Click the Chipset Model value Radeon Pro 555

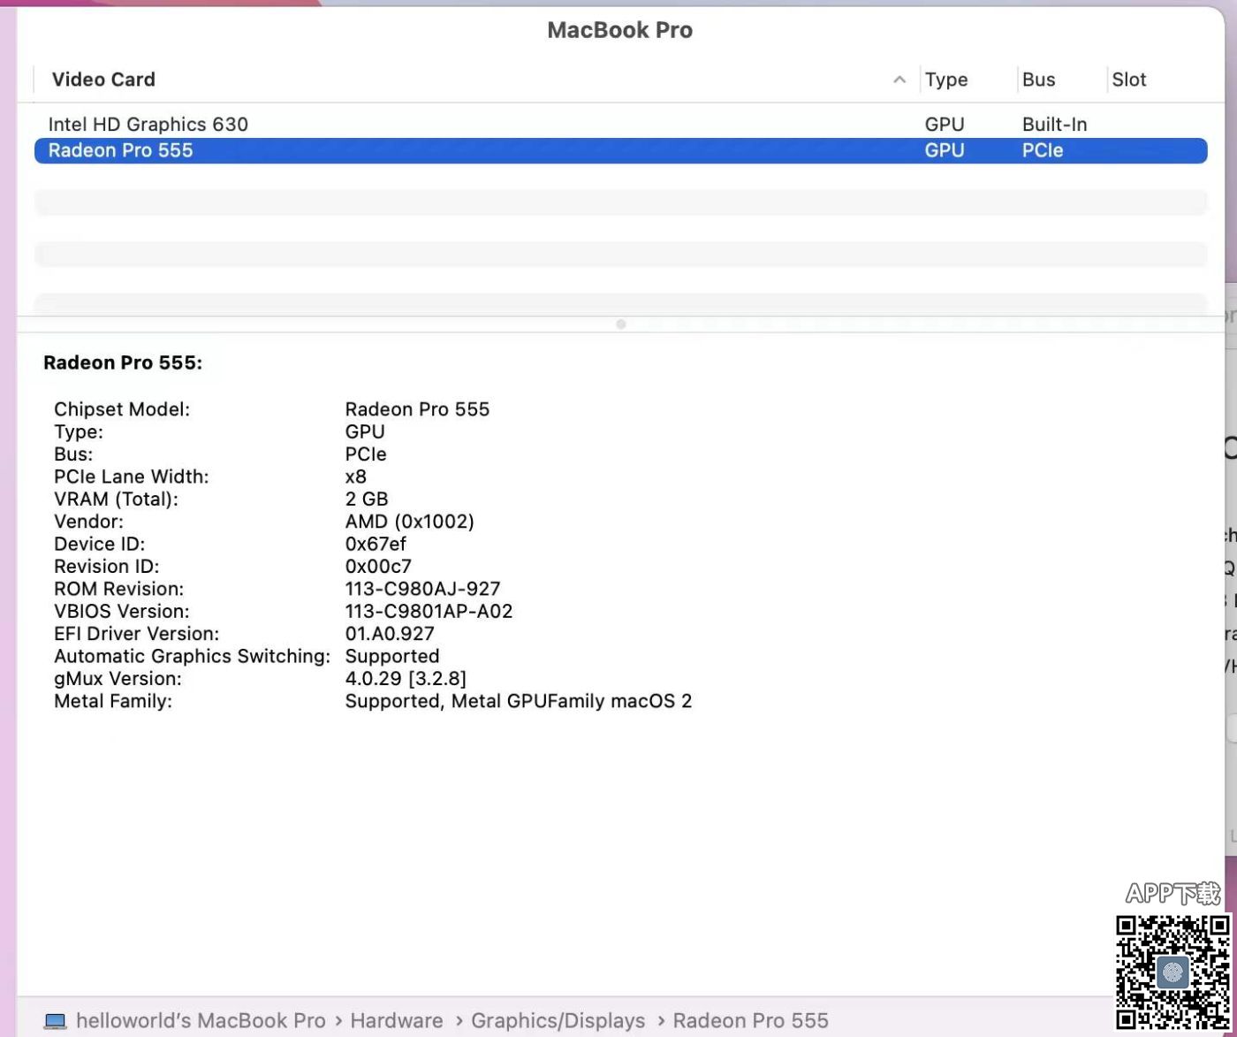point(417,409)
